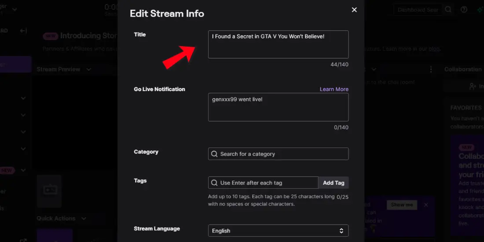Click the Dashboard Search box
Viewport: 484px width, 242px height.
tap(418, 10)
